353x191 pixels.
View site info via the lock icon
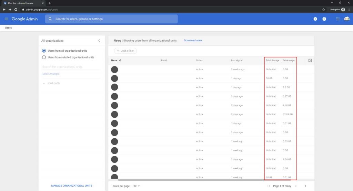[x=23, y=9]
